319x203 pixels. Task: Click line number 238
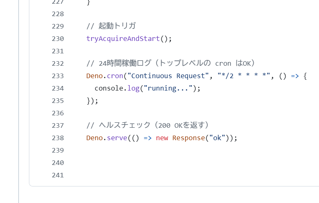[58, 138]
